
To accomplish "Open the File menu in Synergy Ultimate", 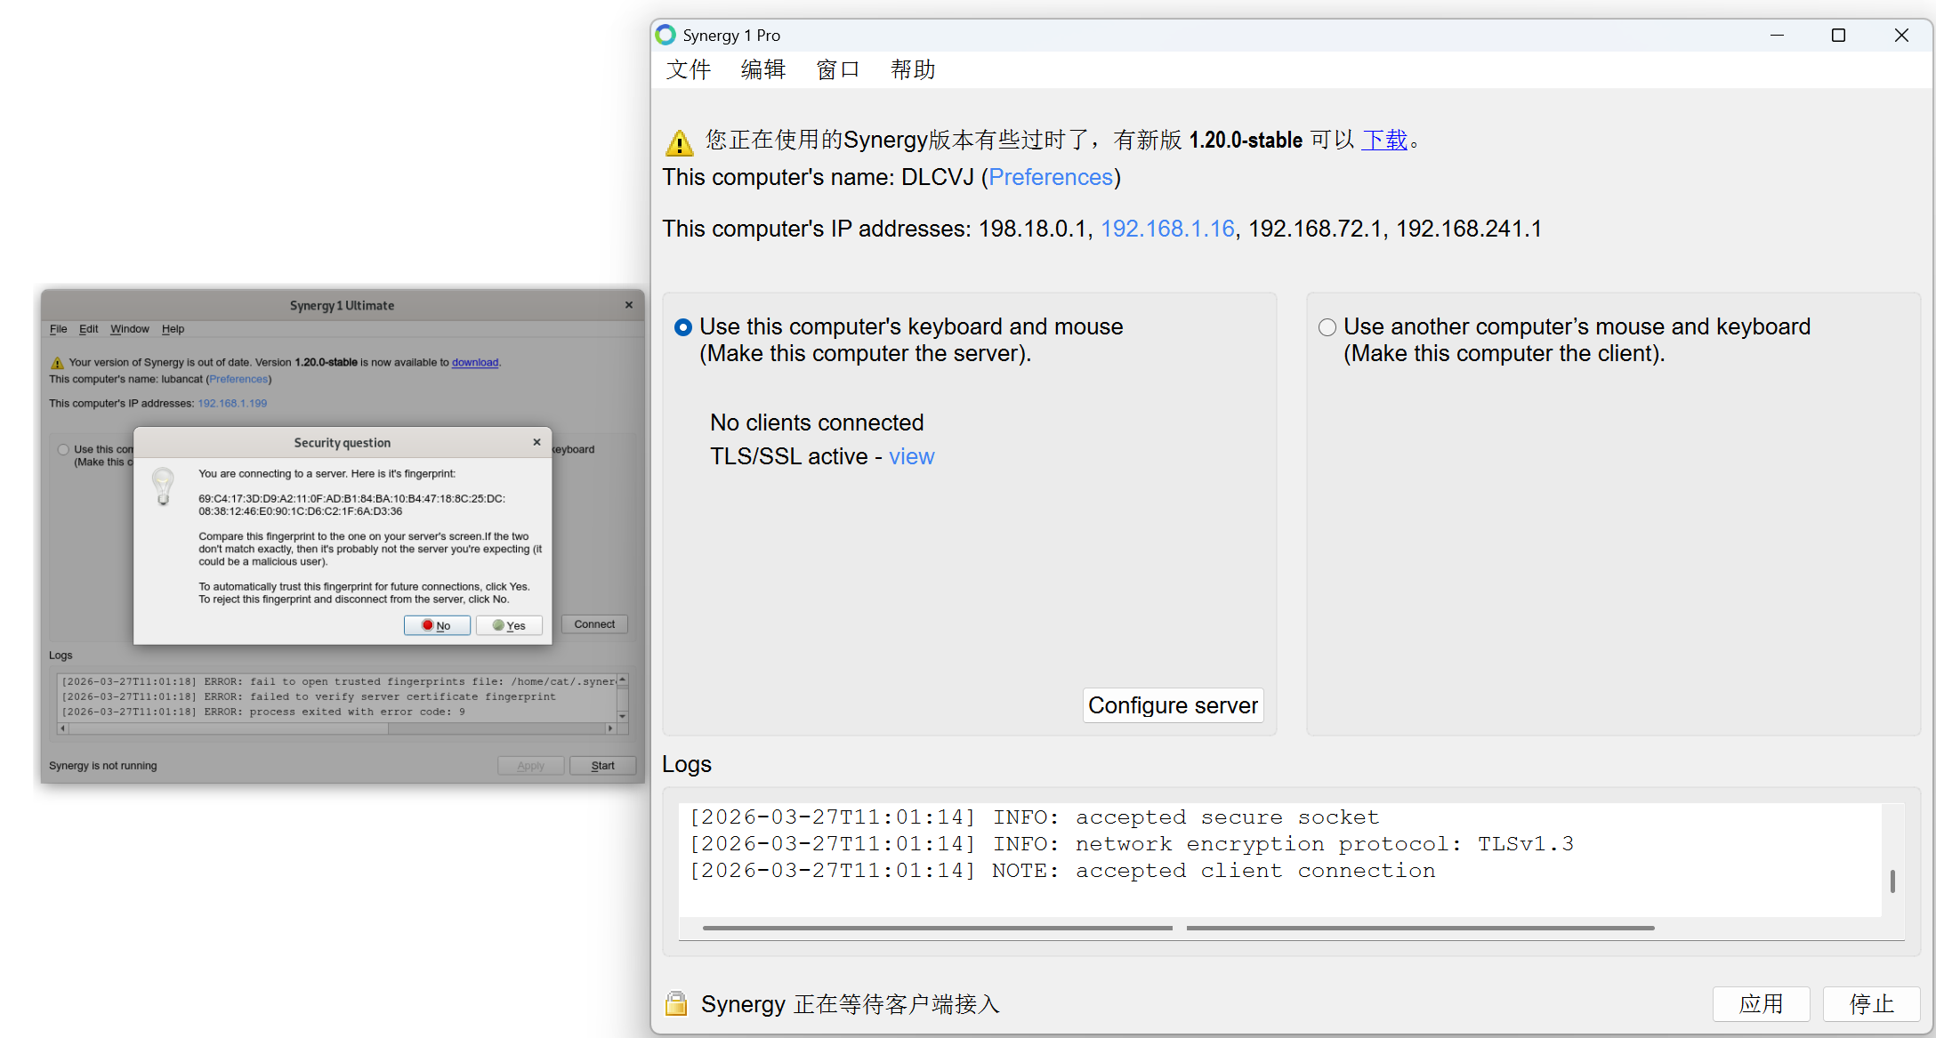I will click(x=59, y=329).
